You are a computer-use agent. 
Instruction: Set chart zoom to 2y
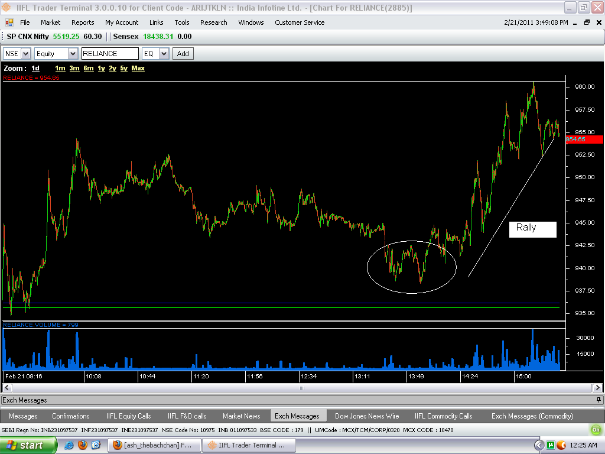[113, 69]
